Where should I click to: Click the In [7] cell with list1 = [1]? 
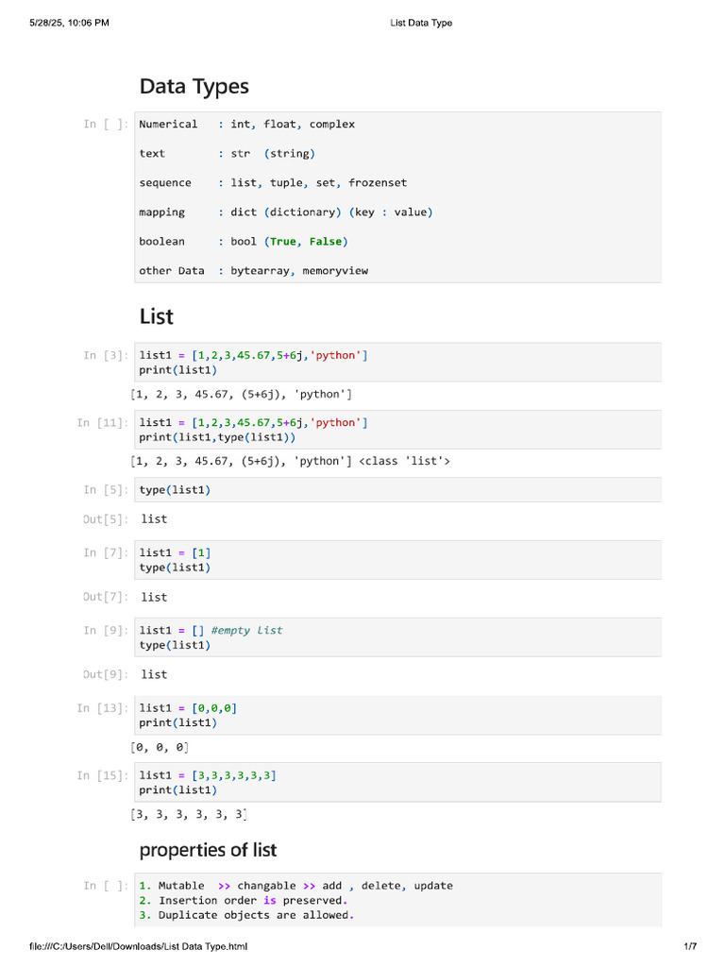point(397,560)
